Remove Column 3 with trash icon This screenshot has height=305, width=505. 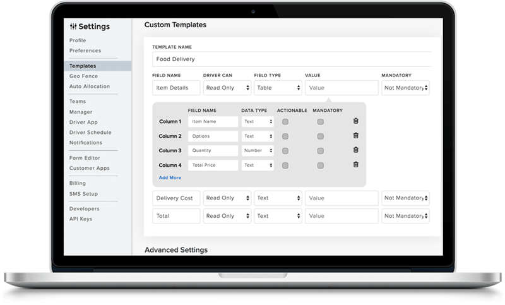(355, 150)
